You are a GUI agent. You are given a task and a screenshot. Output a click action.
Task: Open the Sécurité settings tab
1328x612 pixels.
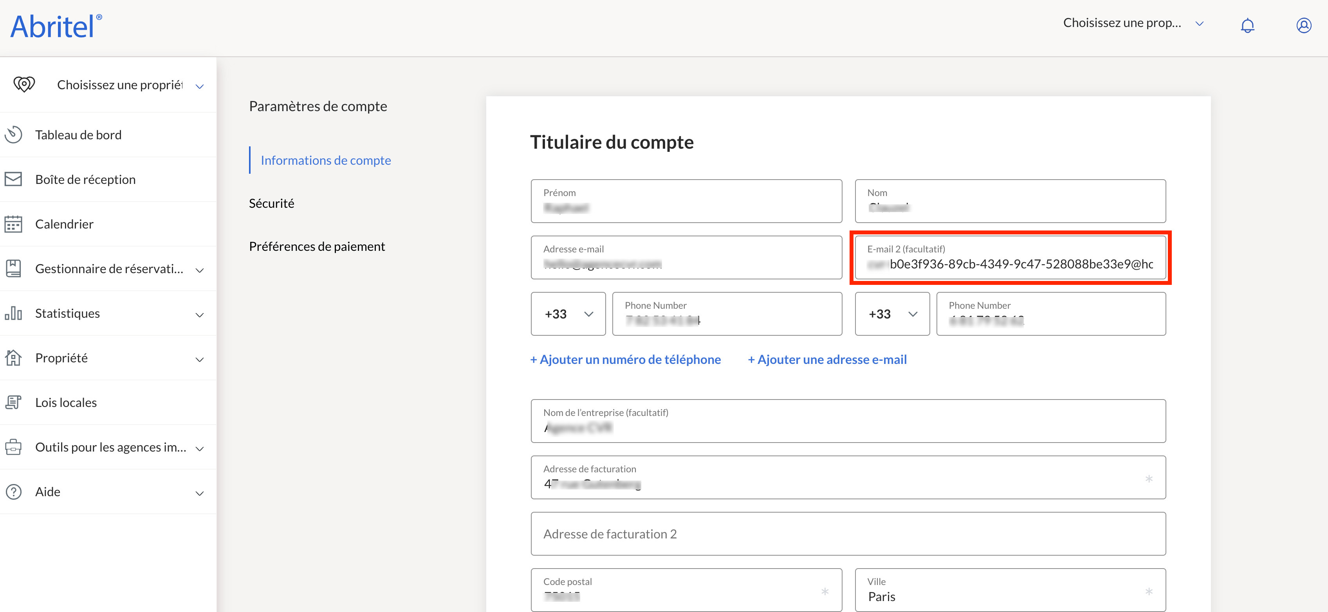click(x=271, y=203)
